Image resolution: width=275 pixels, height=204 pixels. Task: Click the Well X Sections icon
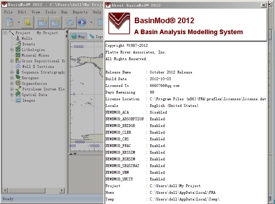[18, 66]
